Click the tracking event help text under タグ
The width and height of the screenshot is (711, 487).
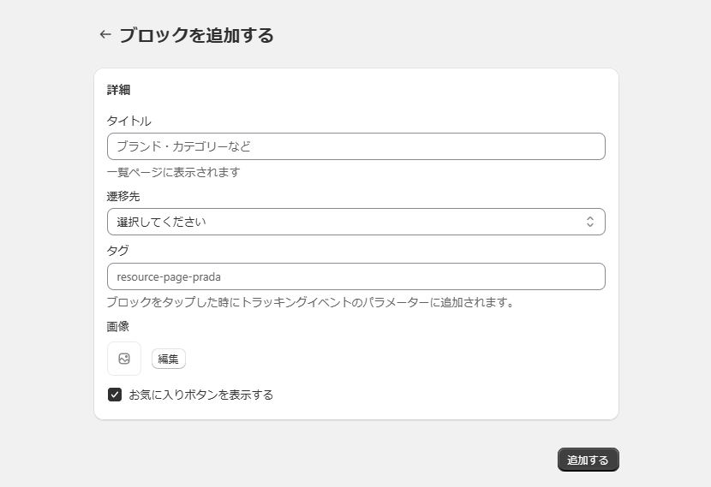[311, 302]
